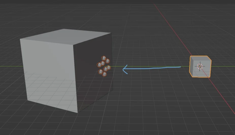Select the orange-outlined small cube's top face

coord(200,58)
